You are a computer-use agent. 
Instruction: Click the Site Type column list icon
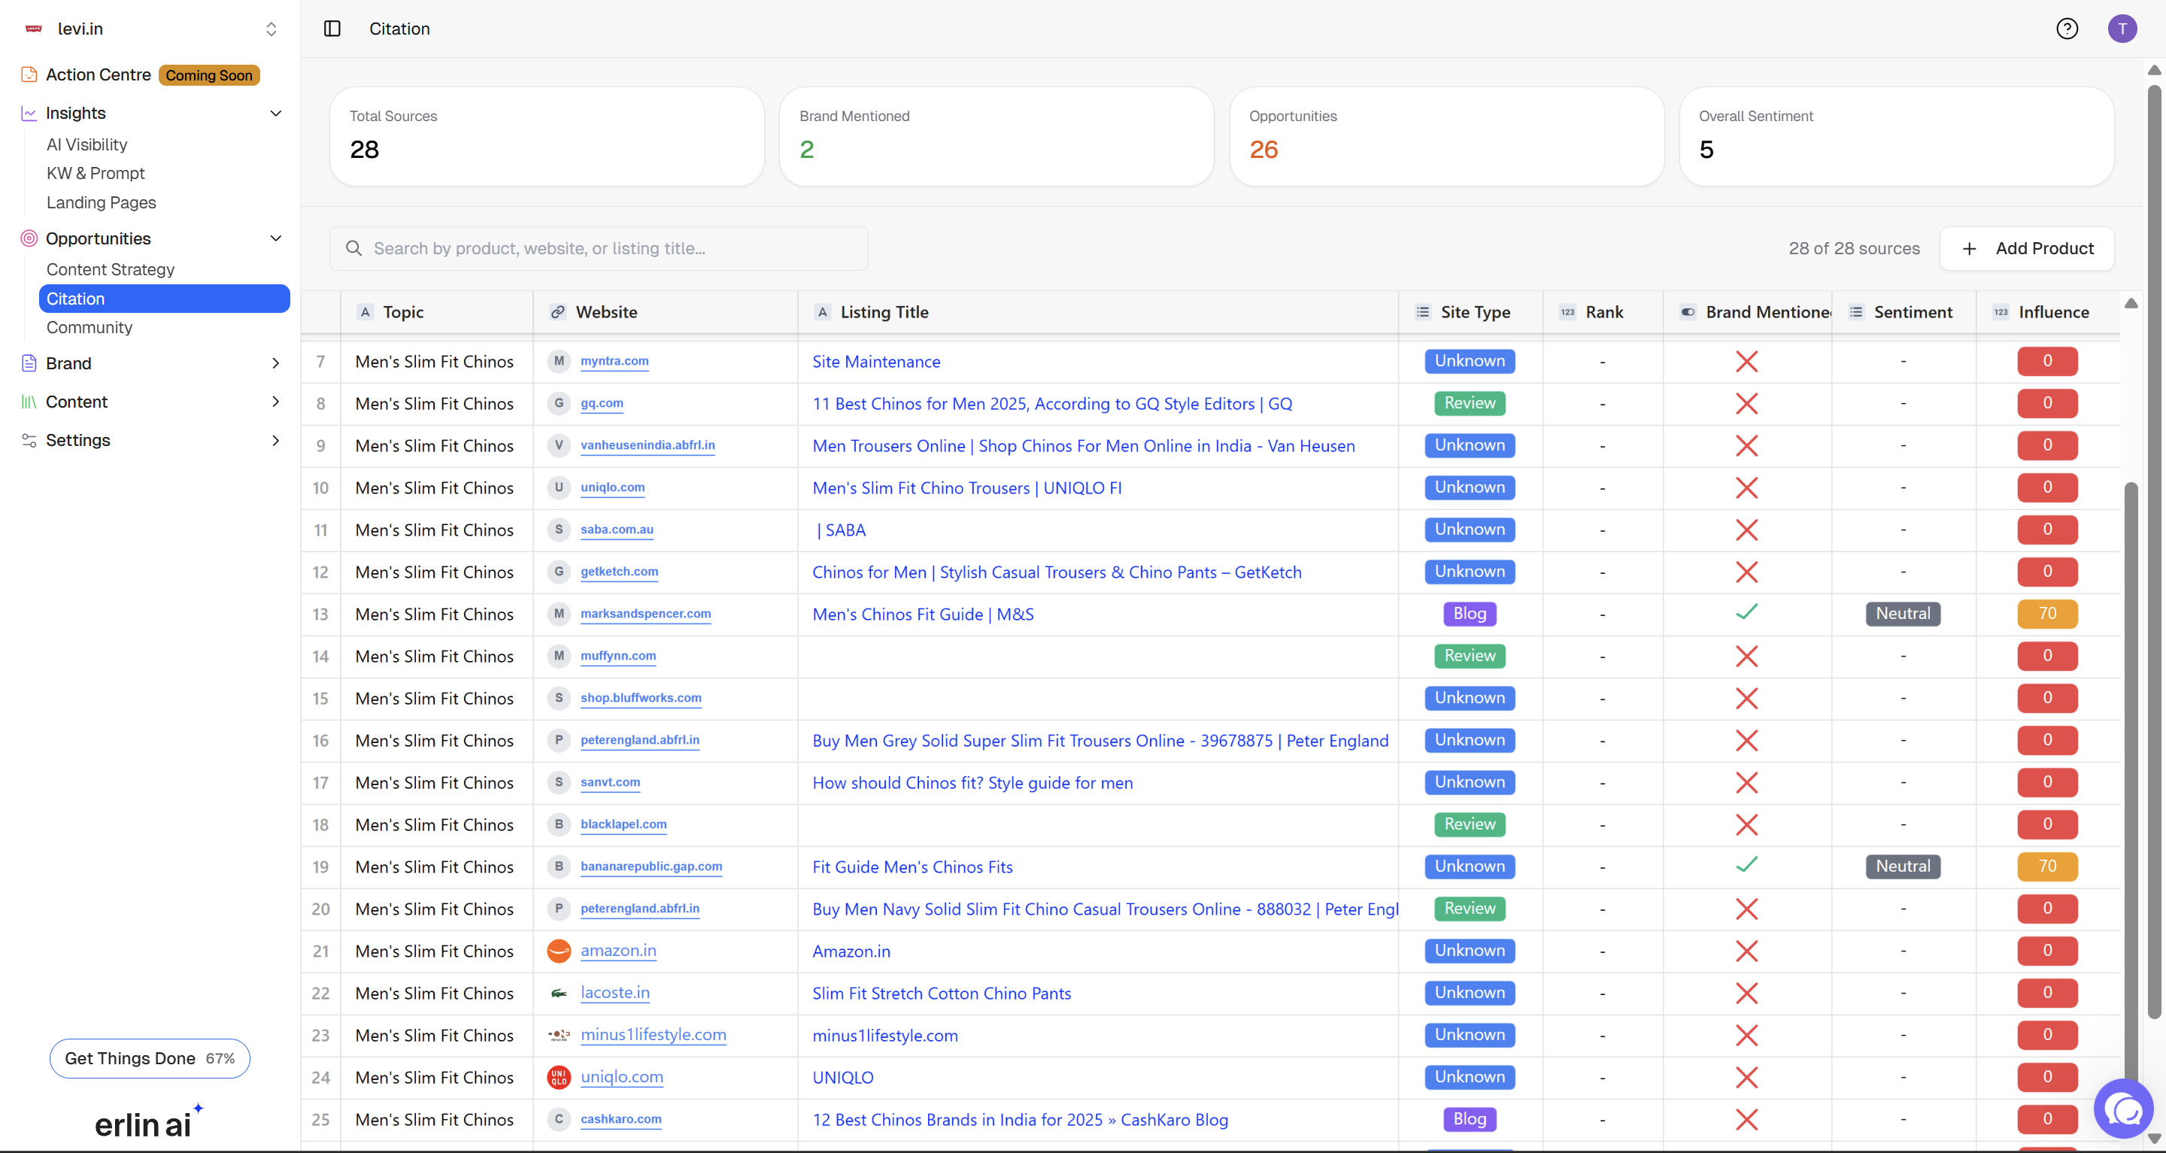click(x=1423, y=312)
